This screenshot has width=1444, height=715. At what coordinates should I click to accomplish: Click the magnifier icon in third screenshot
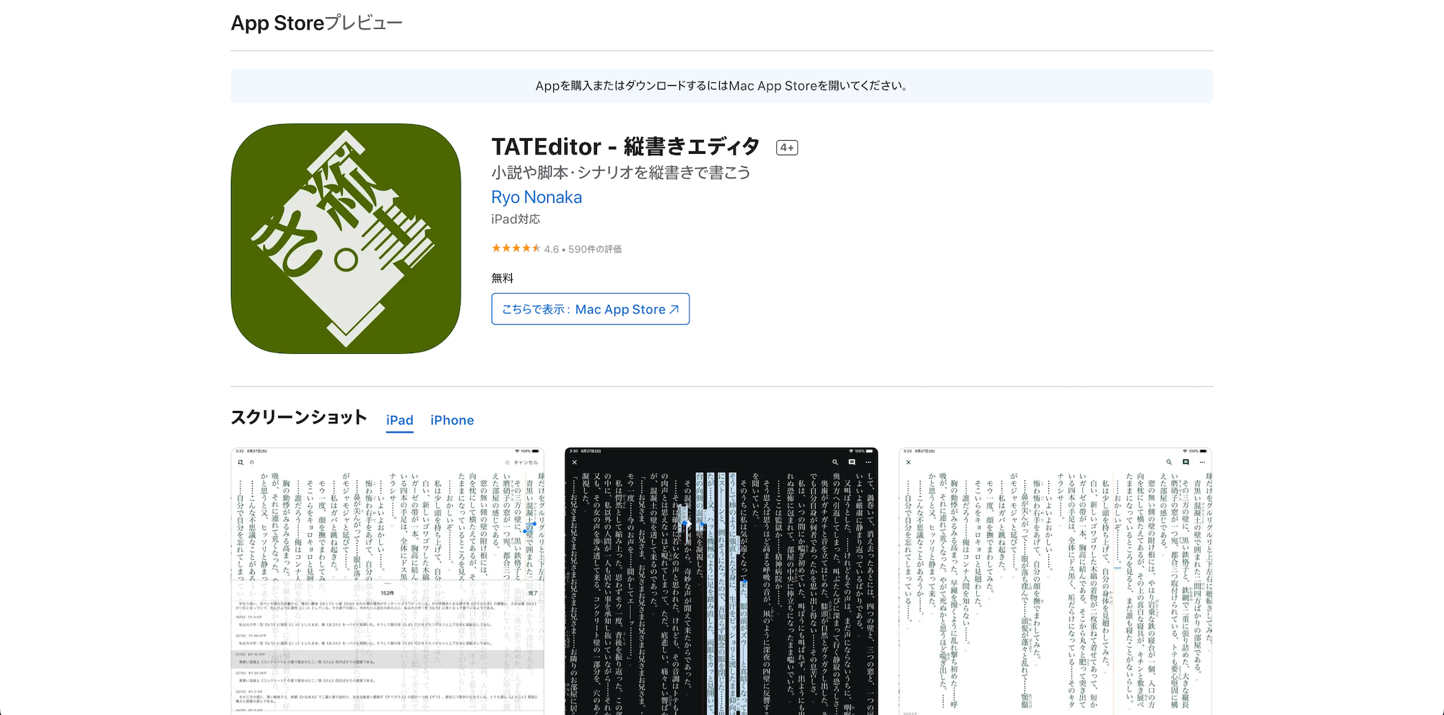click(x=1169, y=462)
